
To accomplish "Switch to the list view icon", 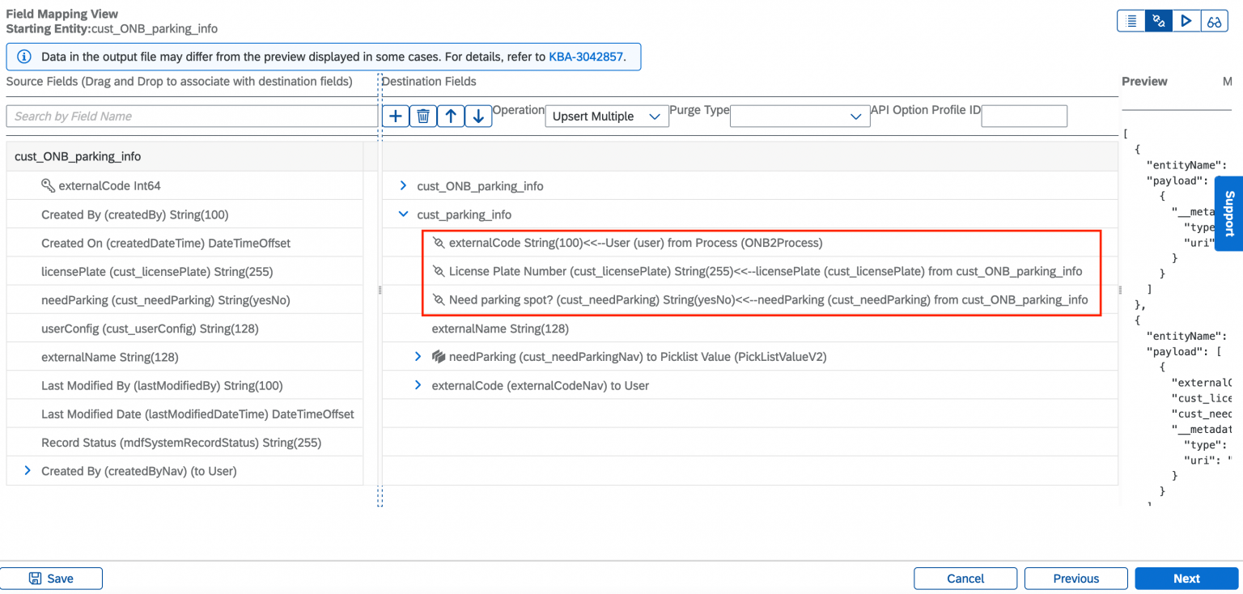I will pos(1131,20).
